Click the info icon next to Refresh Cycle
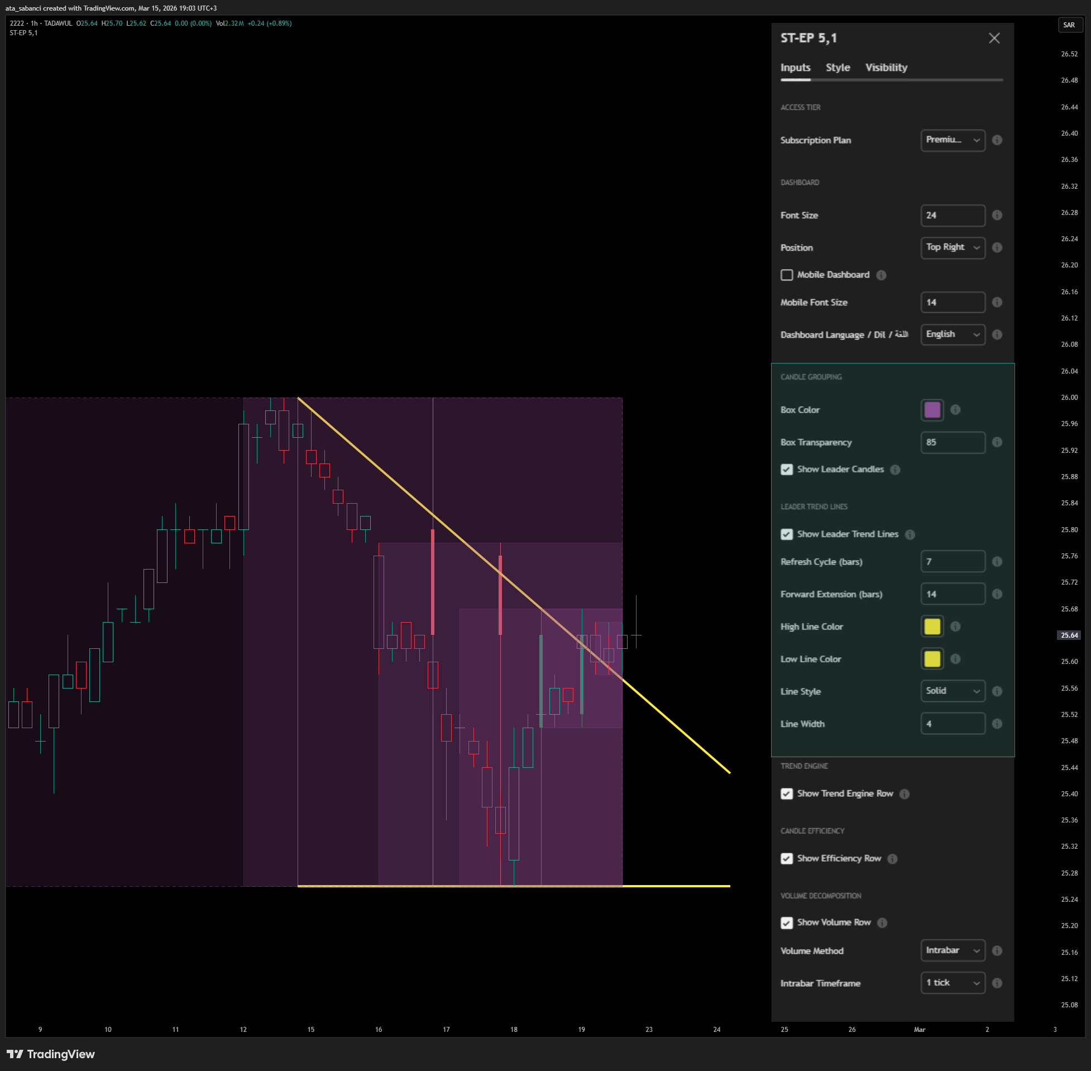Viewport: 1091px width, 1071px height. [997, 561]
